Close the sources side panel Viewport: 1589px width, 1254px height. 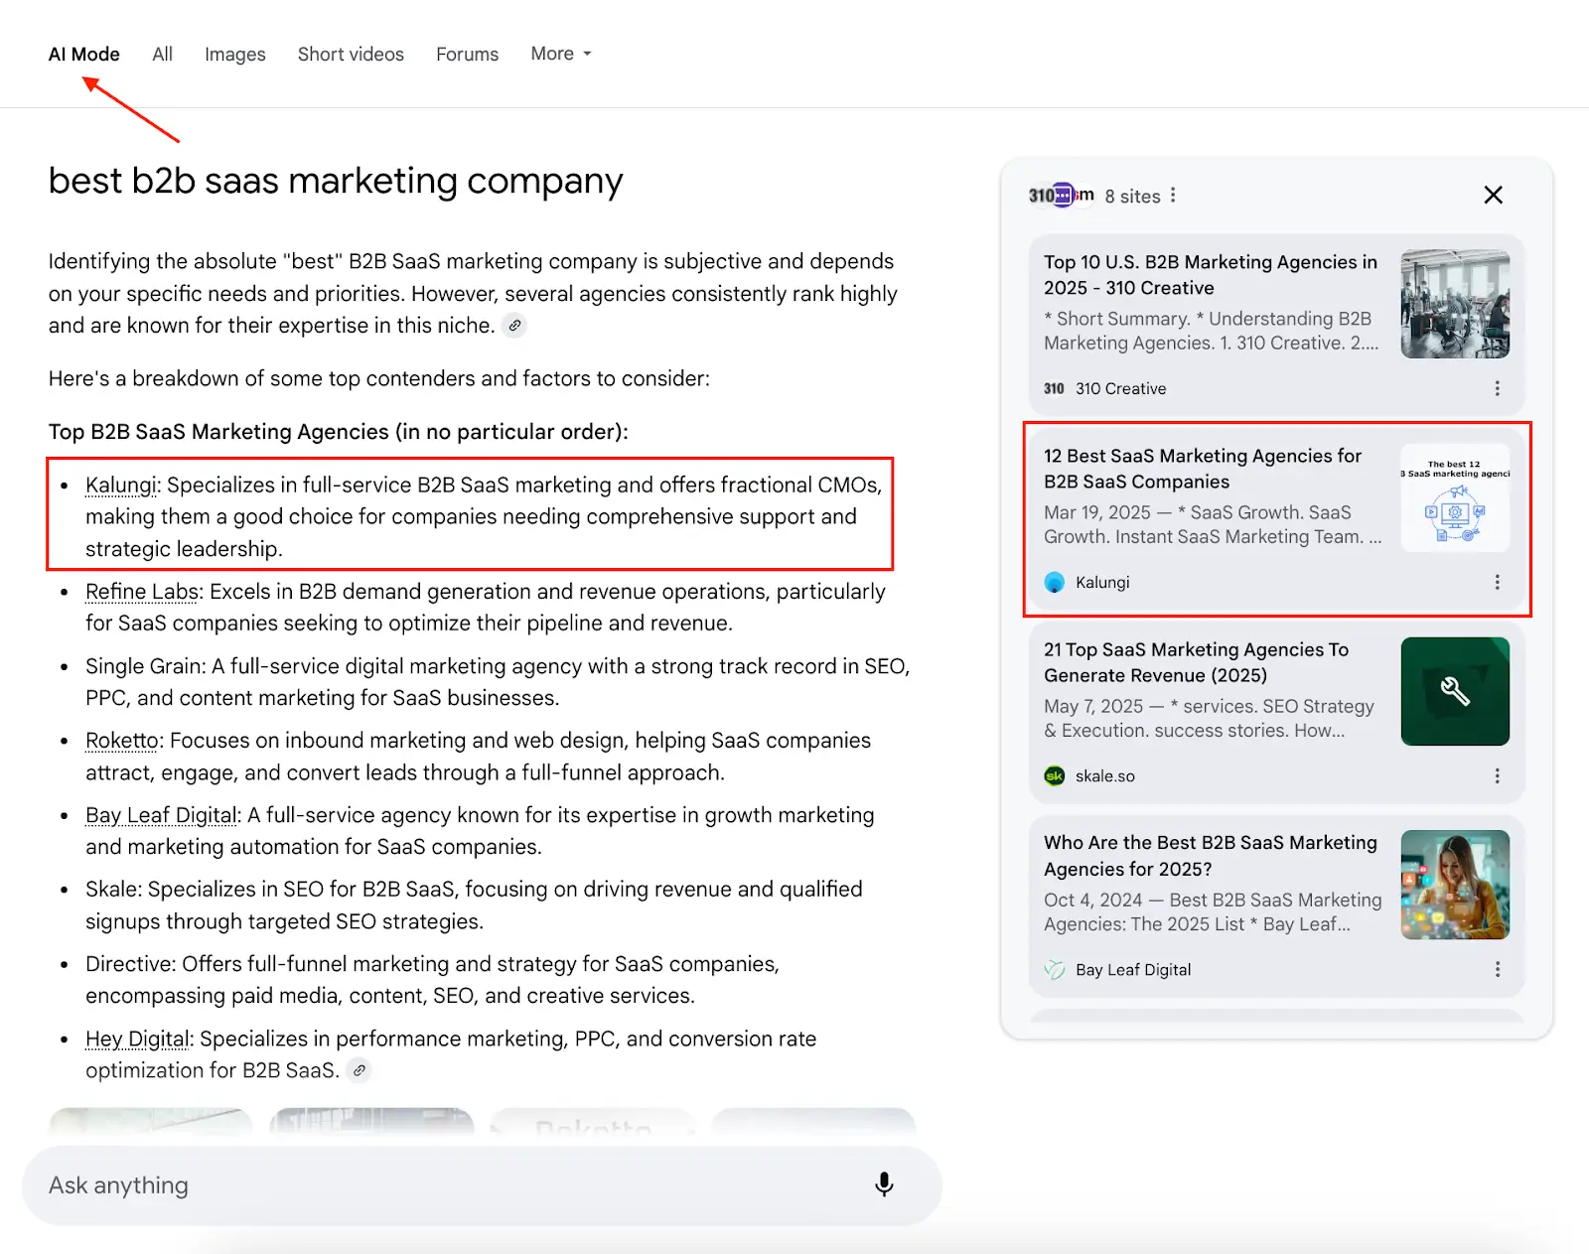tap(1493, 196)
